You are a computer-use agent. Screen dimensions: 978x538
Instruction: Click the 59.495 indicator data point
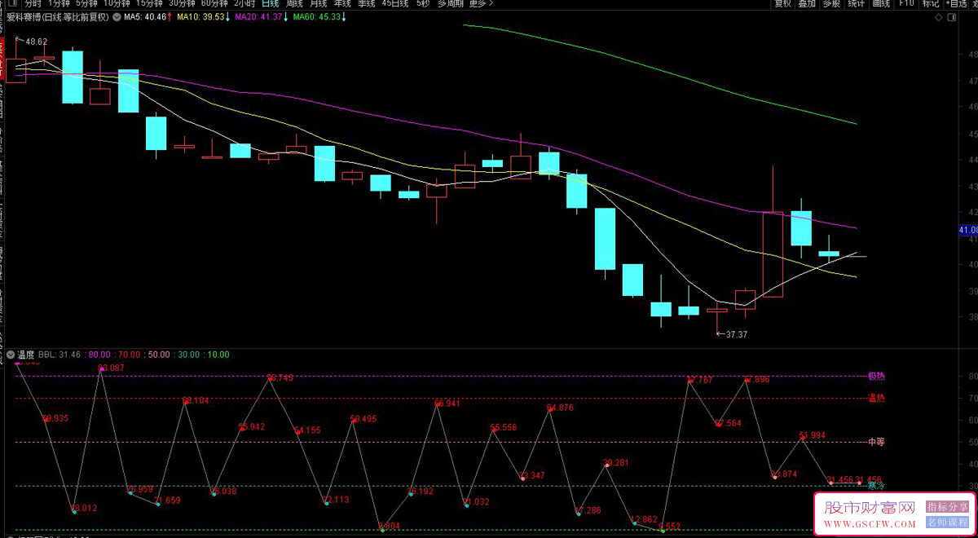363,419
